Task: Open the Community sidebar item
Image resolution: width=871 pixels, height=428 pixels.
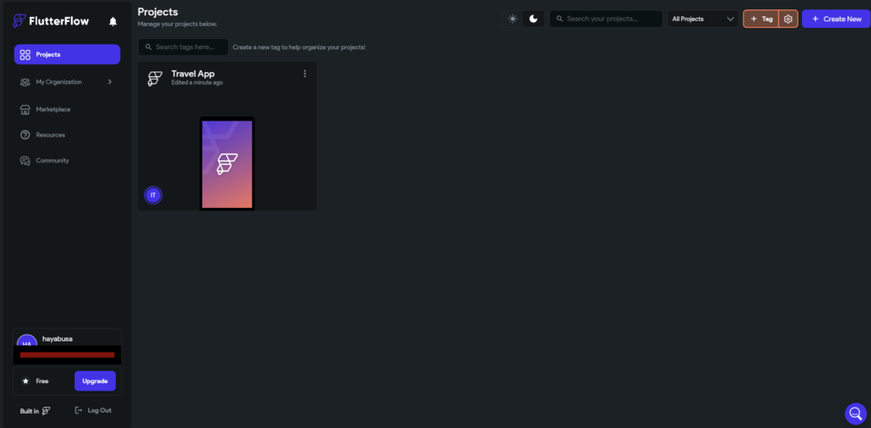Action: [x=52, y=160]
